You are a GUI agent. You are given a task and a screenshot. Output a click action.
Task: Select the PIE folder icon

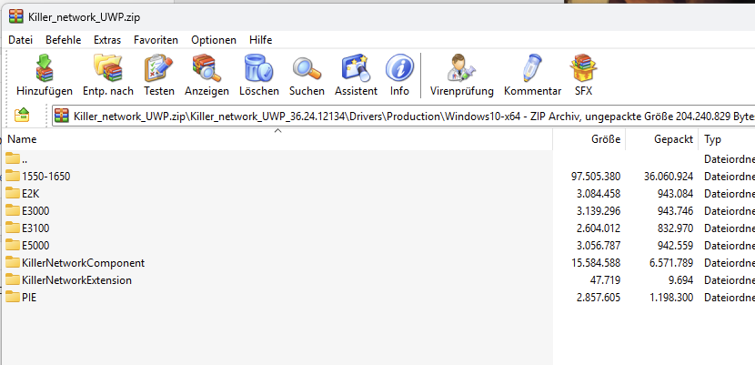13,297
